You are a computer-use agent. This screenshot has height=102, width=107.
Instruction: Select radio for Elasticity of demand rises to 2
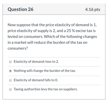[x=10, y=62]
